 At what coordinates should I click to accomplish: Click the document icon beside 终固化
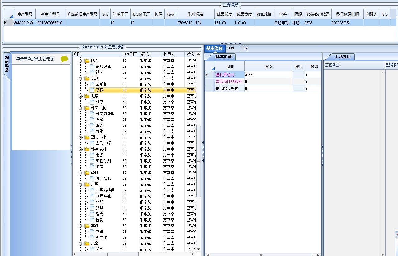point(92,237)
